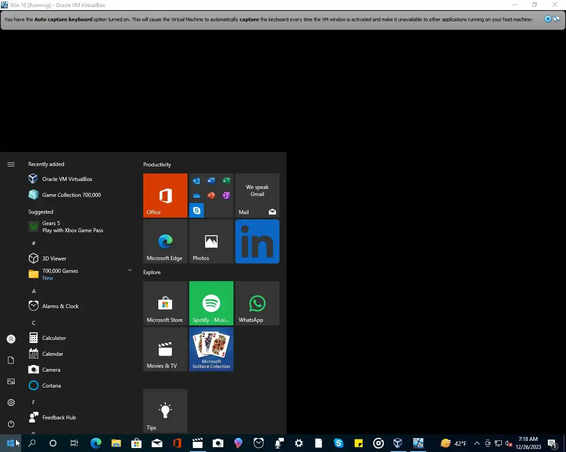
Task: Open the 42°F weather widget
Action: [x=454, y=443]
